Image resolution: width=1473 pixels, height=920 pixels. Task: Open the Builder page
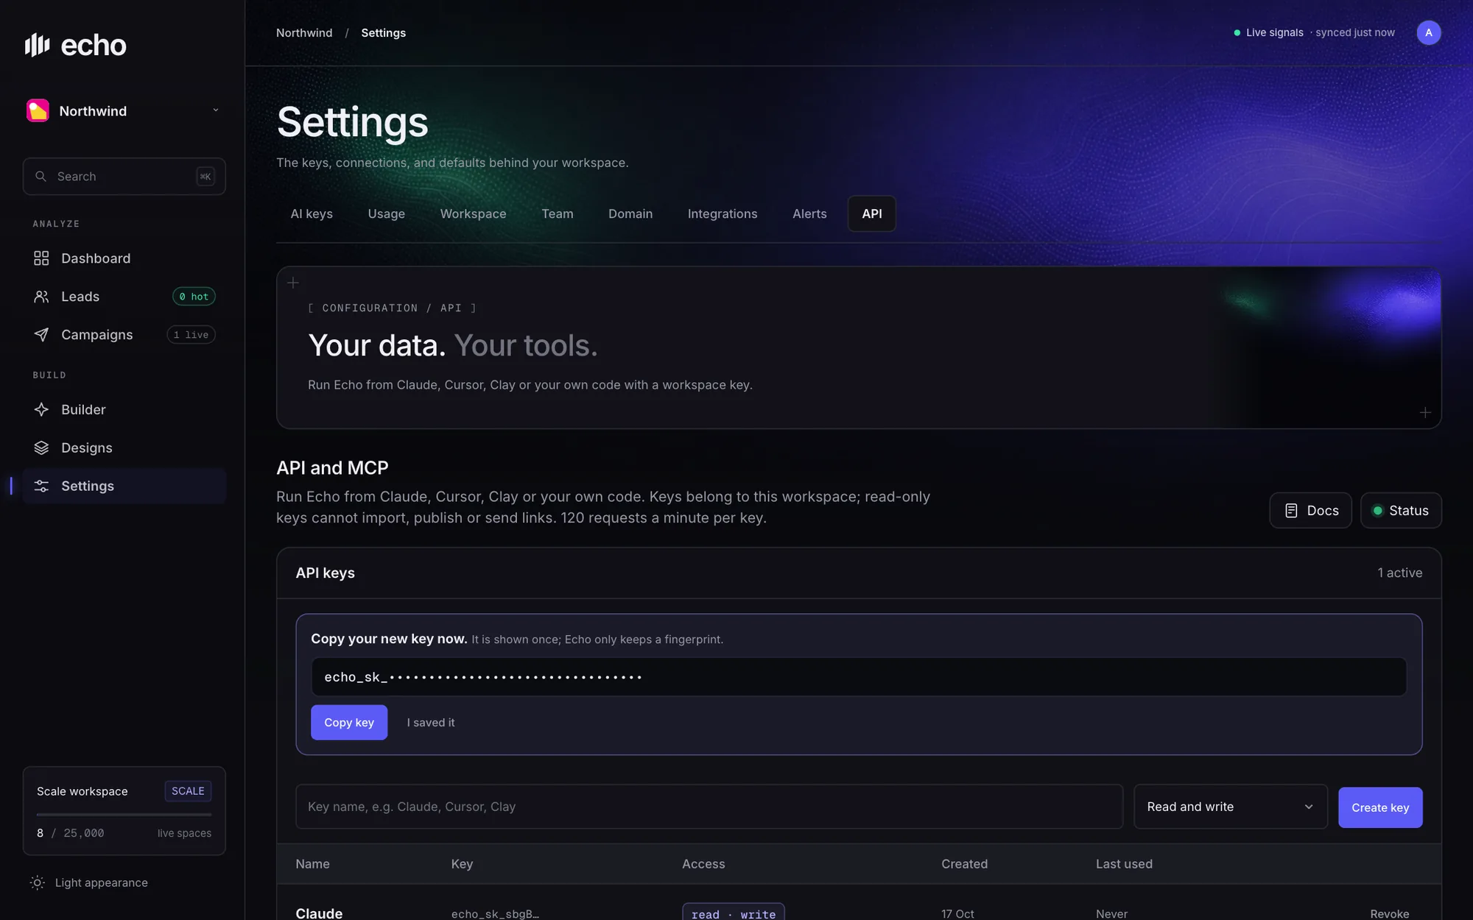pyautogui.click(x=124, y=410)
